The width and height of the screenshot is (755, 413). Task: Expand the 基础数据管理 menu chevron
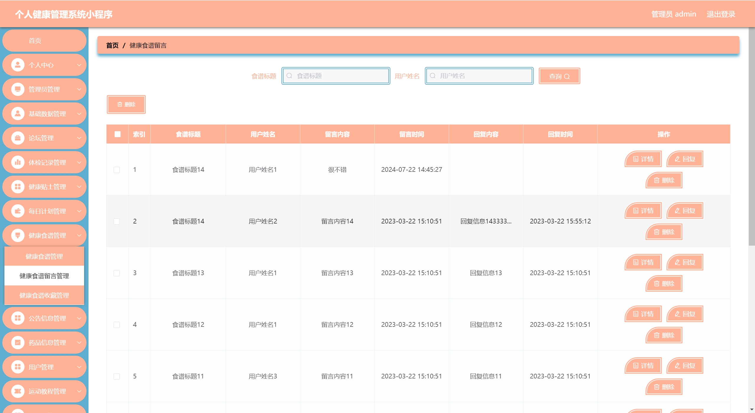coord(79,114)
